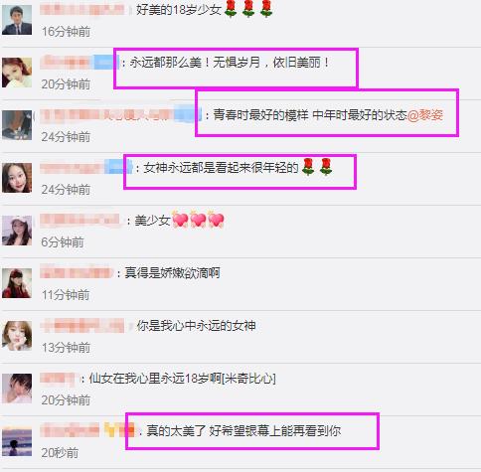
Task: Click avatar beside '你是我心中永远的女神' comment
Action: [x=17, y=336]
